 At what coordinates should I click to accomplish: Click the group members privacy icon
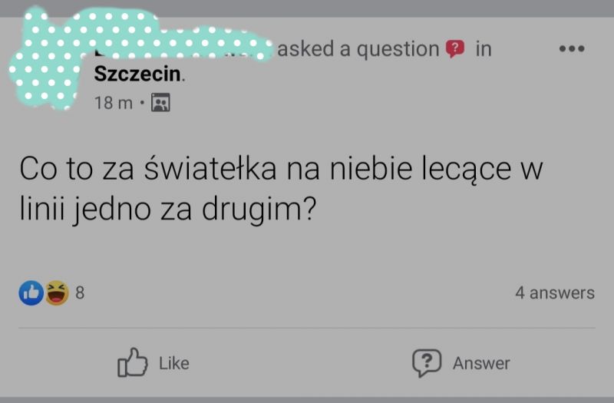160,103
